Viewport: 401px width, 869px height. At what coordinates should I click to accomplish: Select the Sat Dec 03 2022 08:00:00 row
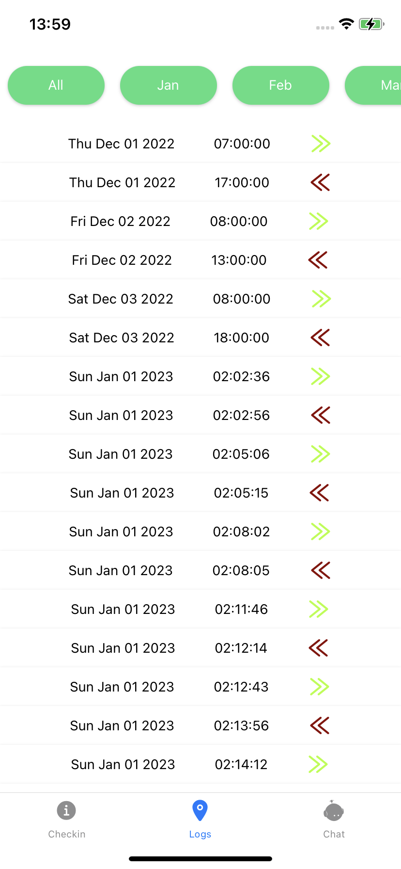point(200,299)
